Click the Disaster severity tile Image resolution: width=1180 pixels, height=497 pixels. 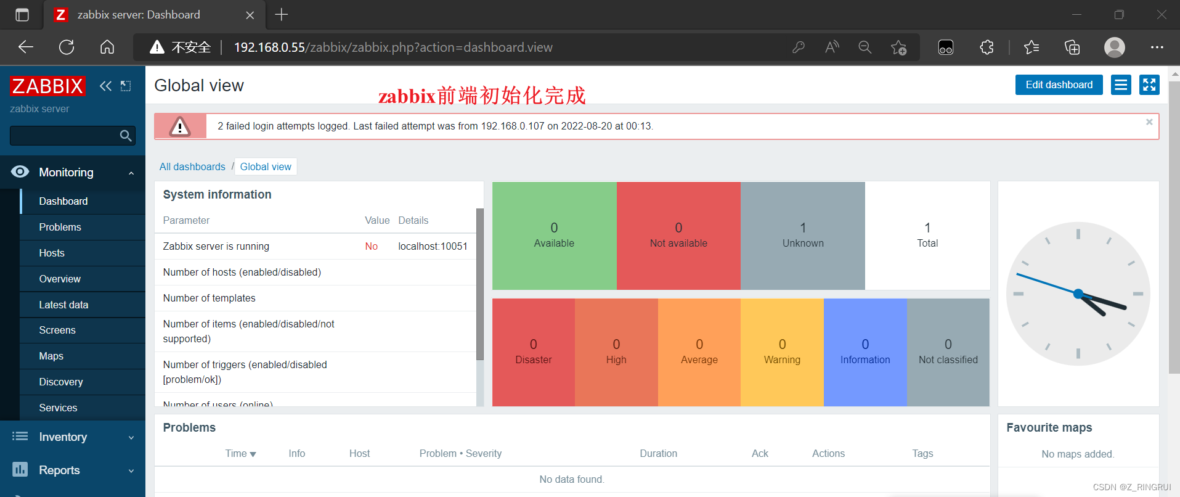point(534,352)
